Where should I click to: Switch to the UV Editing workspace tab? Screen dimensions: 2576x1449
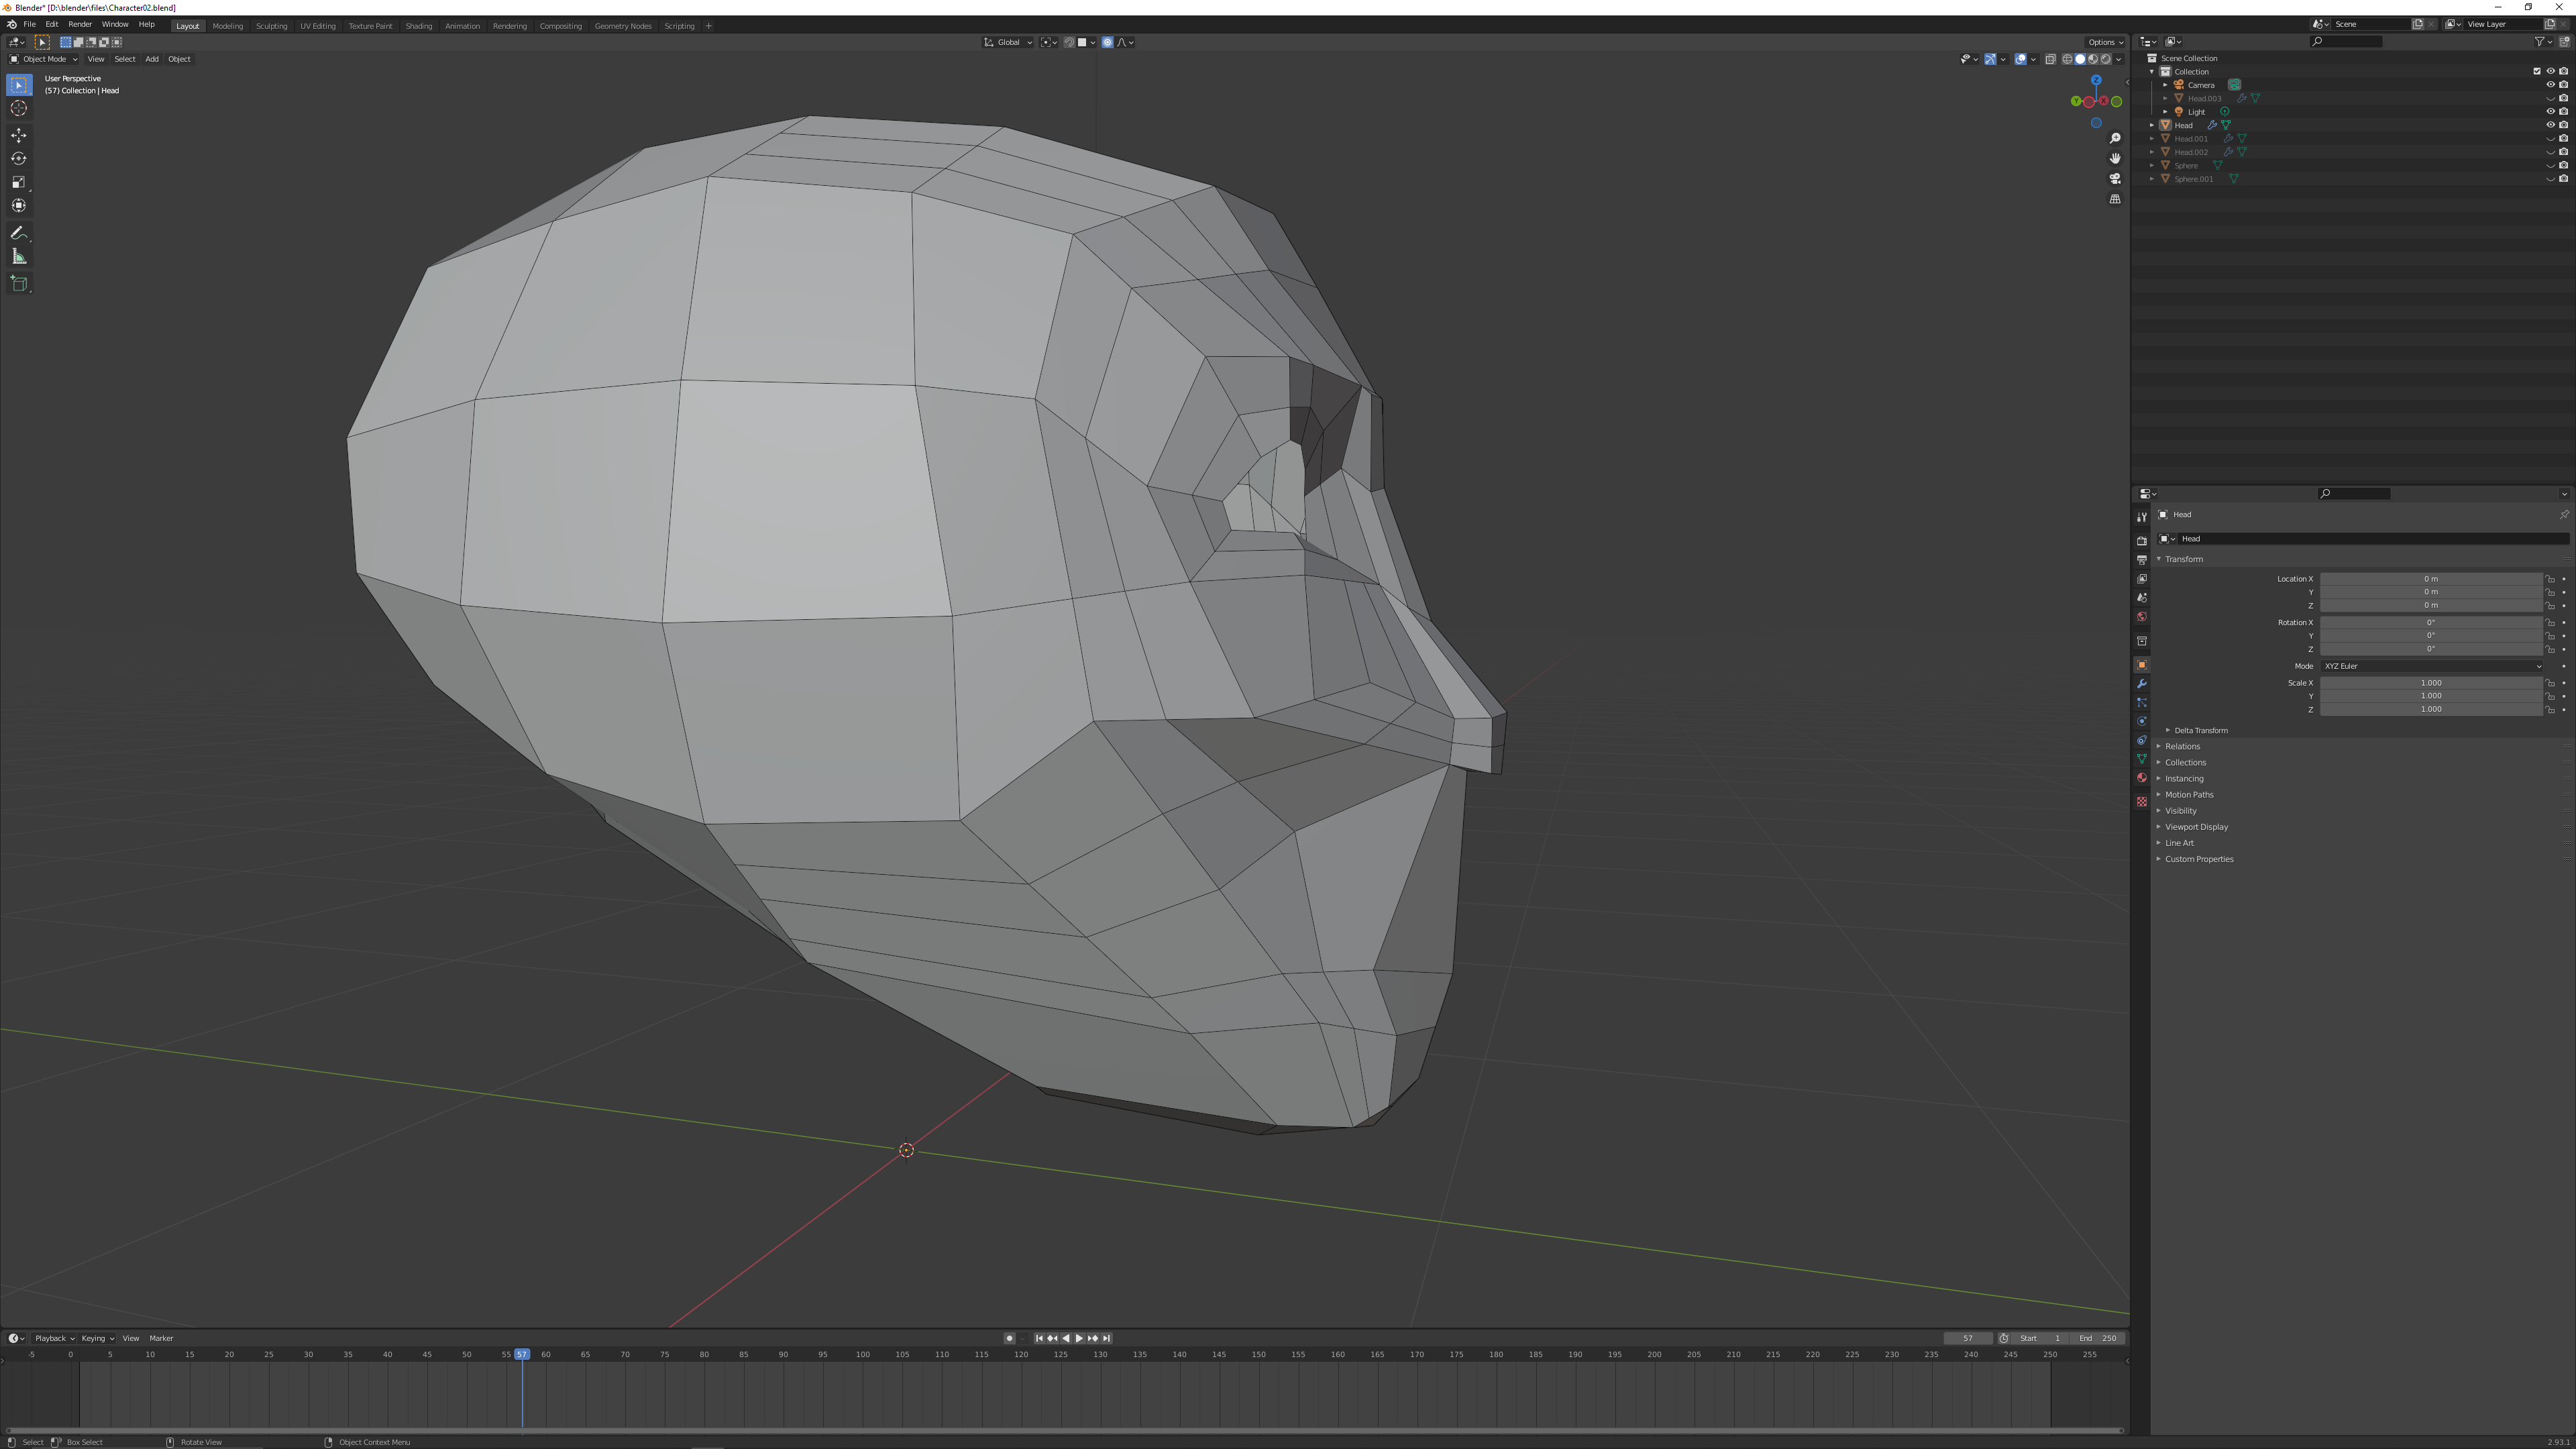coord(318,26)
